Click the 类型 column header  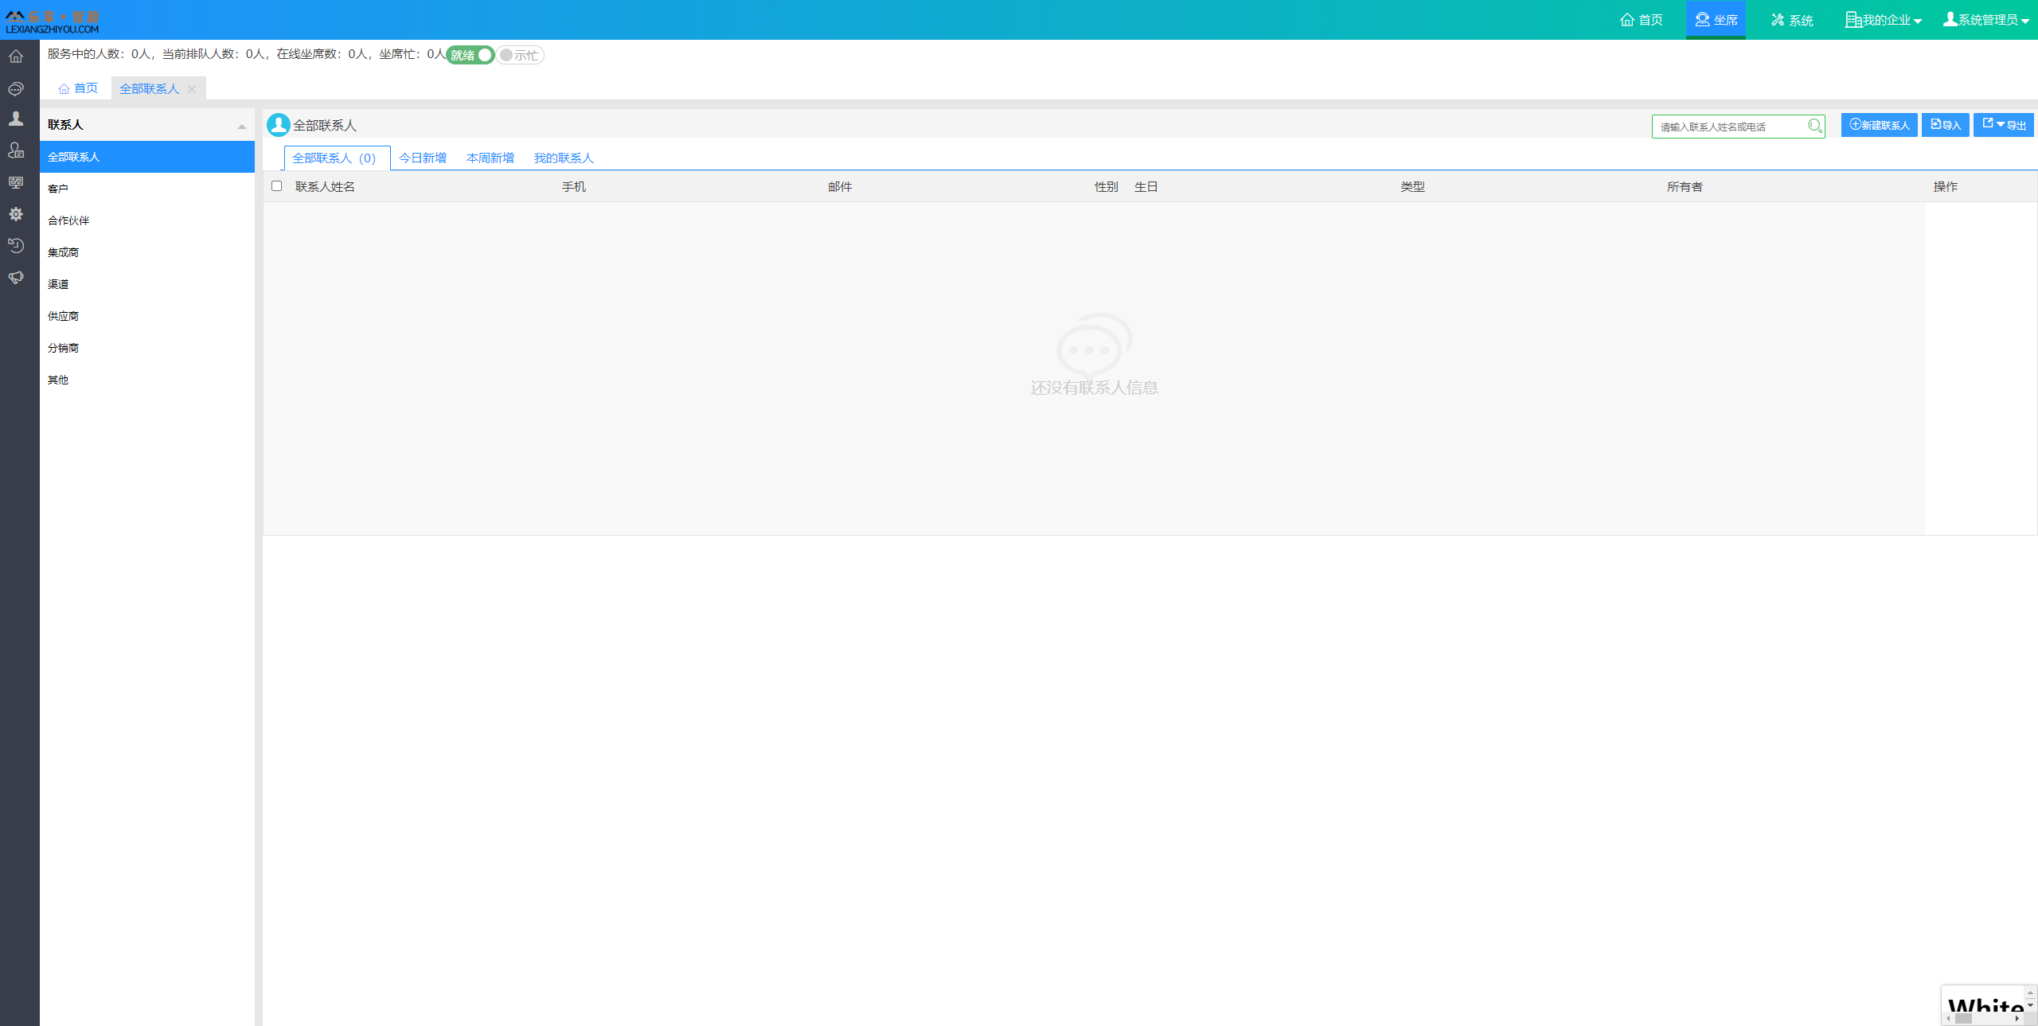[1412, 186]
